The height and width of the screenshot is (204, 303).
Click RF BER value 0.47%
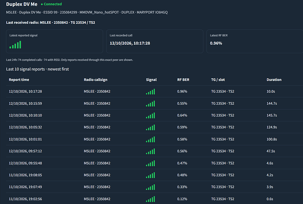pyautogui.click(x=182, y=163)
